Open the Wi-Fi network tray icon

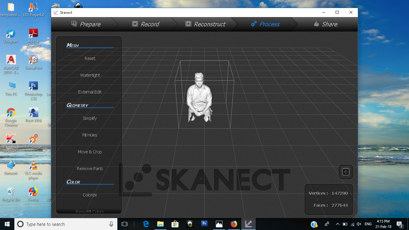(352, 224)
